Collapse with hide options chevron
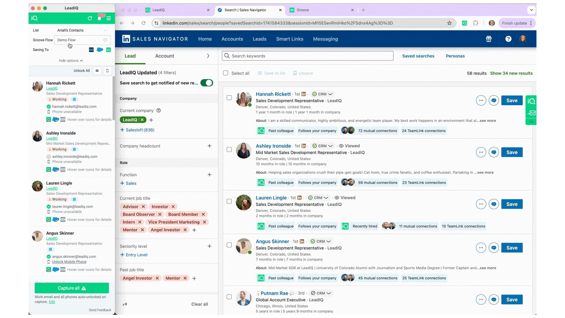This screenshot has width=565, height=318. pyautogui.click(x=82, y=61)
